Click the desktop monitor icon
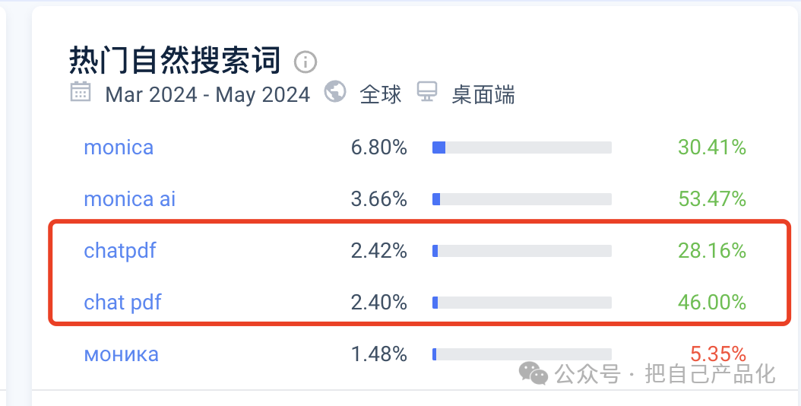Screen dimensions: 801x406 (x=428, y=93)
